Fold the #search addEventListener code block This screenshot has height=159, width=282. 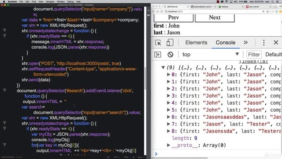(x=4, y=90)
